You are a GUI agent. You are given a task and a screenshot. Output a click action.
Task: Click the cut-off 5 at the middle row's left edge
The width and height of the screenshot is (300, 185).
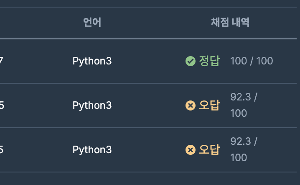tap(2, 105)
